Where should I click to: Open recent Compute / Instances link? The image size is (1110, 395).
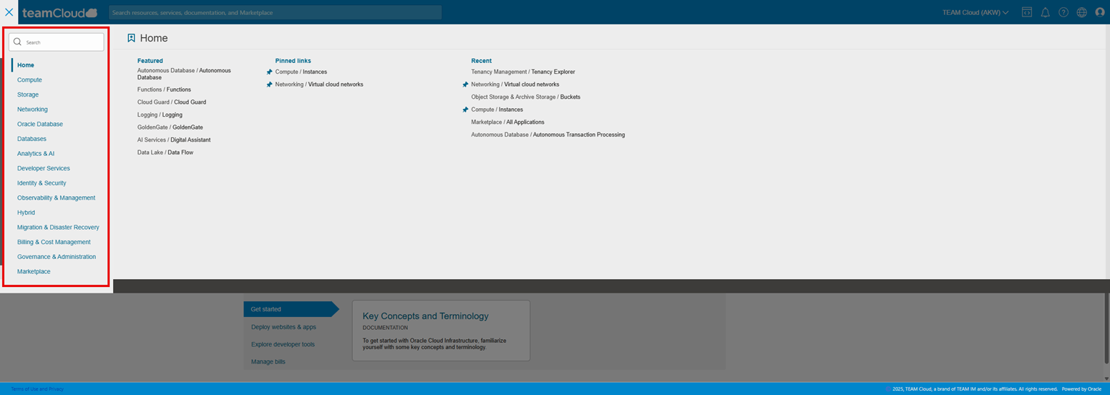497,109
